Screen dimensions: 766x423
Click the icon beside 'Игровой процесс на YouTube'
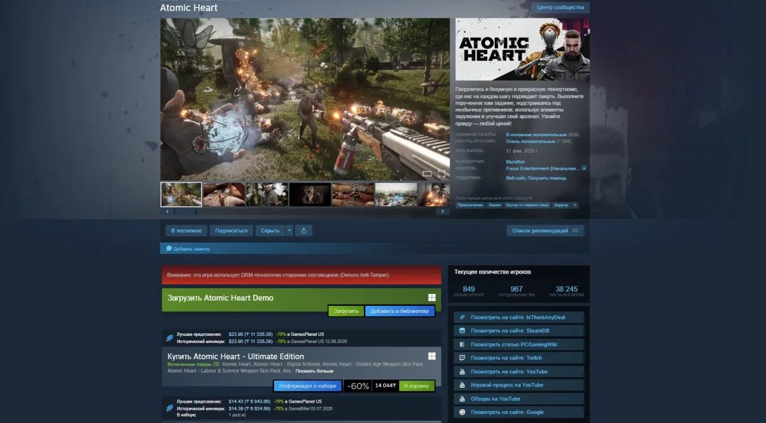coord(462,385)
